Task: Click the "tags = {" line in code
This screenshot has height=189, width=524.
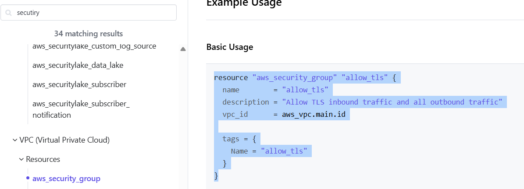Action: (x=239, y=139)
